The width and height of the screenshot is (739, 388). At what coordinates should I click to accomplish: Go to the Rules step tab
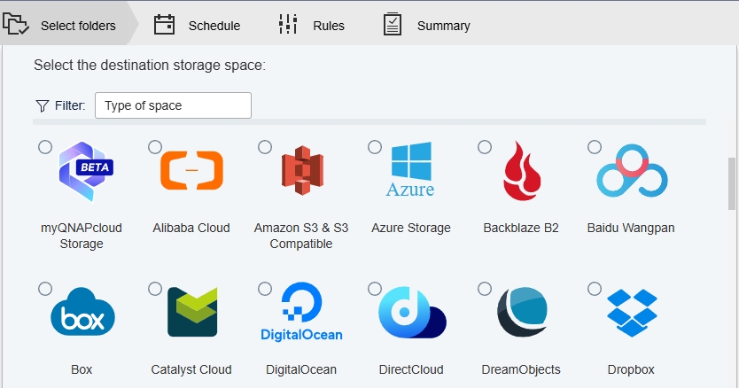pyautogui.click(x=312, y=25)
